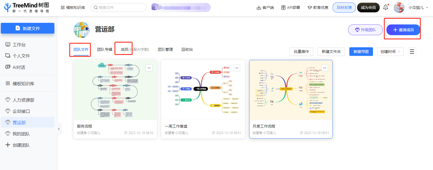Screen dimensions: 433x170
Task: Click the 小花猫儿 user avatar
Action: tap(399, 8)
